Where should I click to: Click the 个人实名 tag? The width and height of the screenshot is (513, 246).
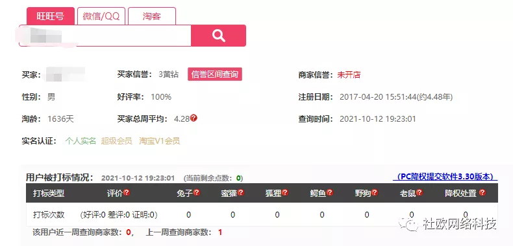81,141
